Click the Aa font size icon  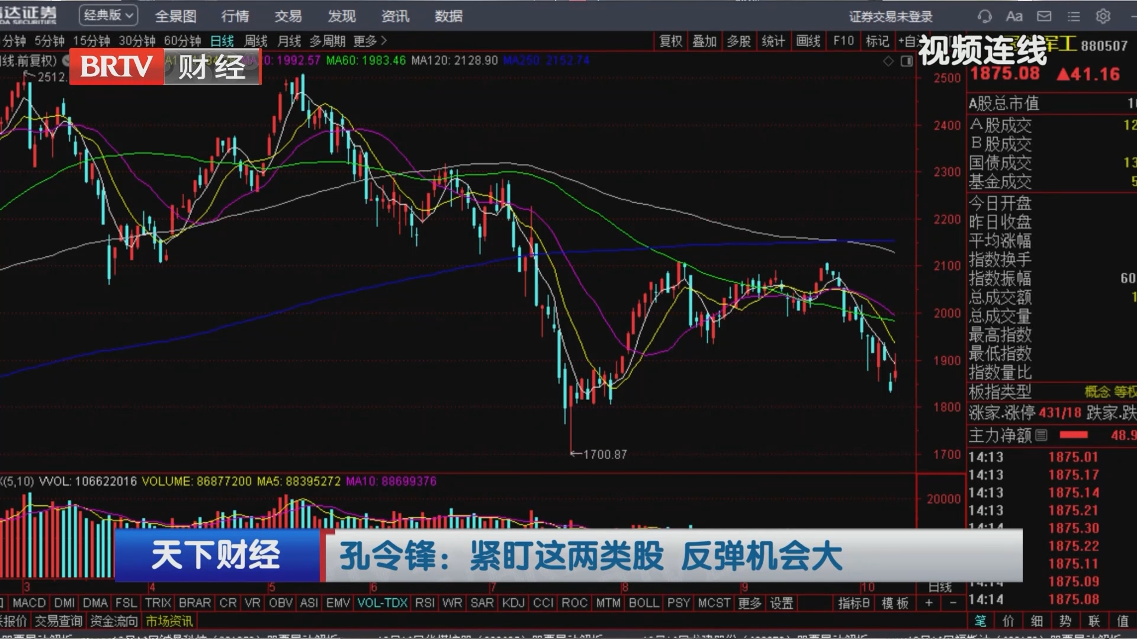[1014, 17]
